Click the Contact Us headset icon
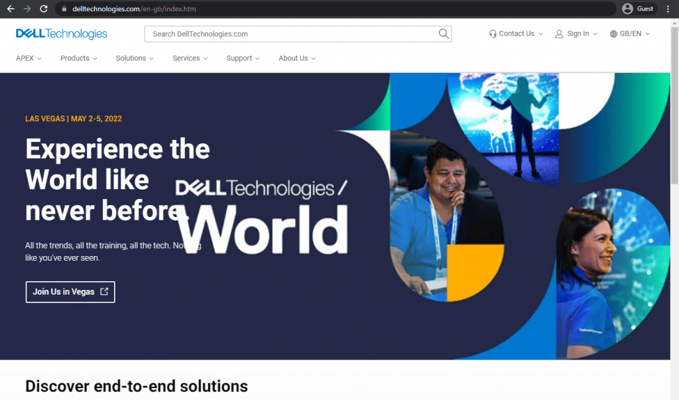 (493, 34)
